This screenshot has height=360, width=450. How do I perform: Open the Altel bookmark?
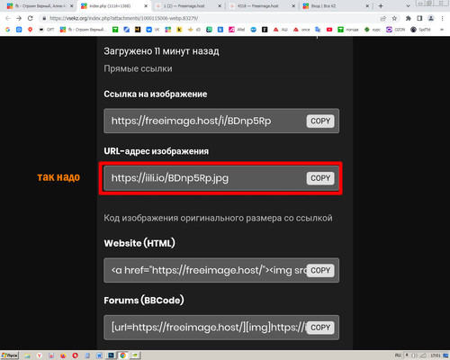pos(237,30)
